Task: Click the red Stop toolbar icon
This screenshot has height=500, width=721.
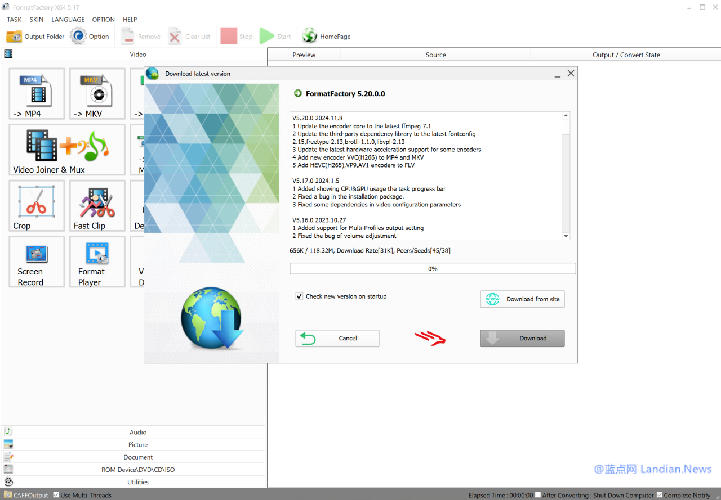Action: pyautogui.click(x=229, y=36)
